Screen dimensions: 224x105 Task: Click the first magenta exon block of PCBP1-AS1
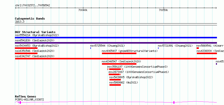(x=20, y=102)
